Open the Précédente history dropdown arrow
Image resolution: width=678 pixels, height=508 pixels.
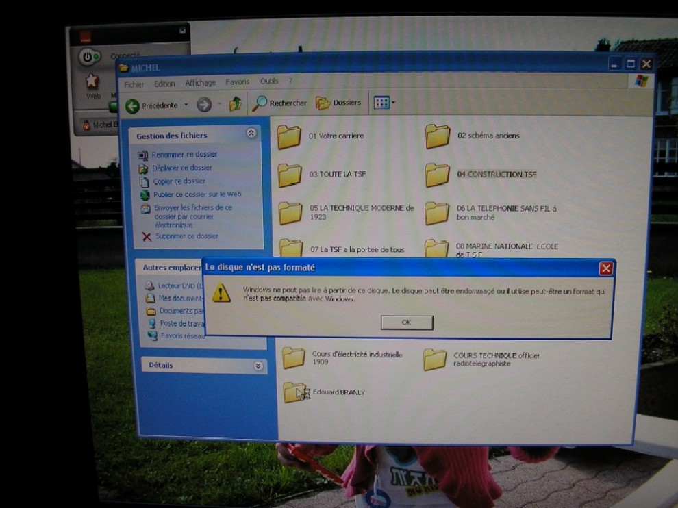click(x=186, y=105)
